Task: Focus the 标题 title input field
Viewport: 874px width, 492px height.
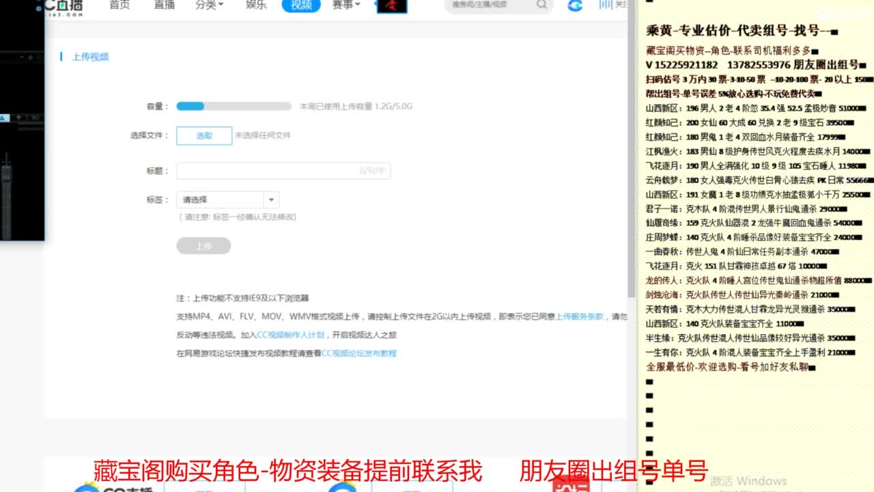Action: tap(283, 171)
